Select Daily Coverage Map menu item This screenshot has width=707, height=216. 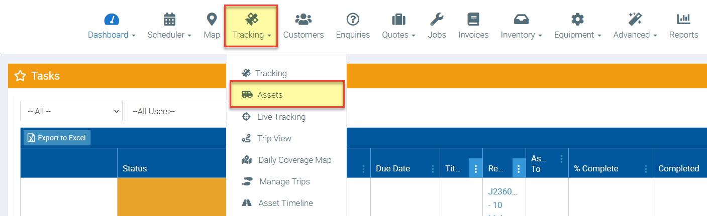coord(294,160)
